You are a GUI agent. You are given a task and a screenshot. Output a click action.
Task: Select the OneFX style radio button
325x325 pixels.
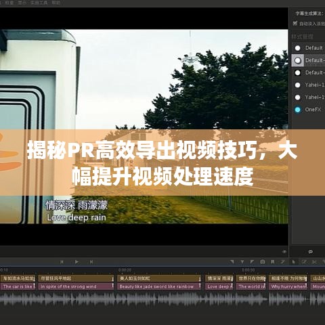298,110
